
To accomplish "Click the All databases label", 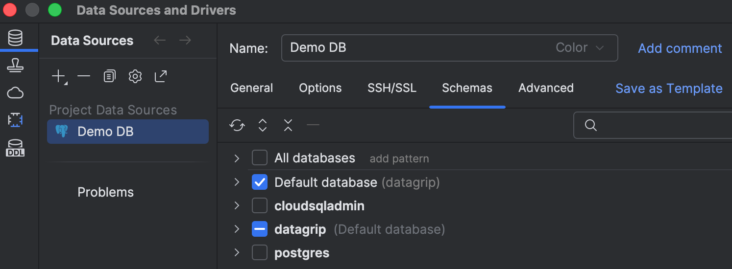I will click(315, 158).
